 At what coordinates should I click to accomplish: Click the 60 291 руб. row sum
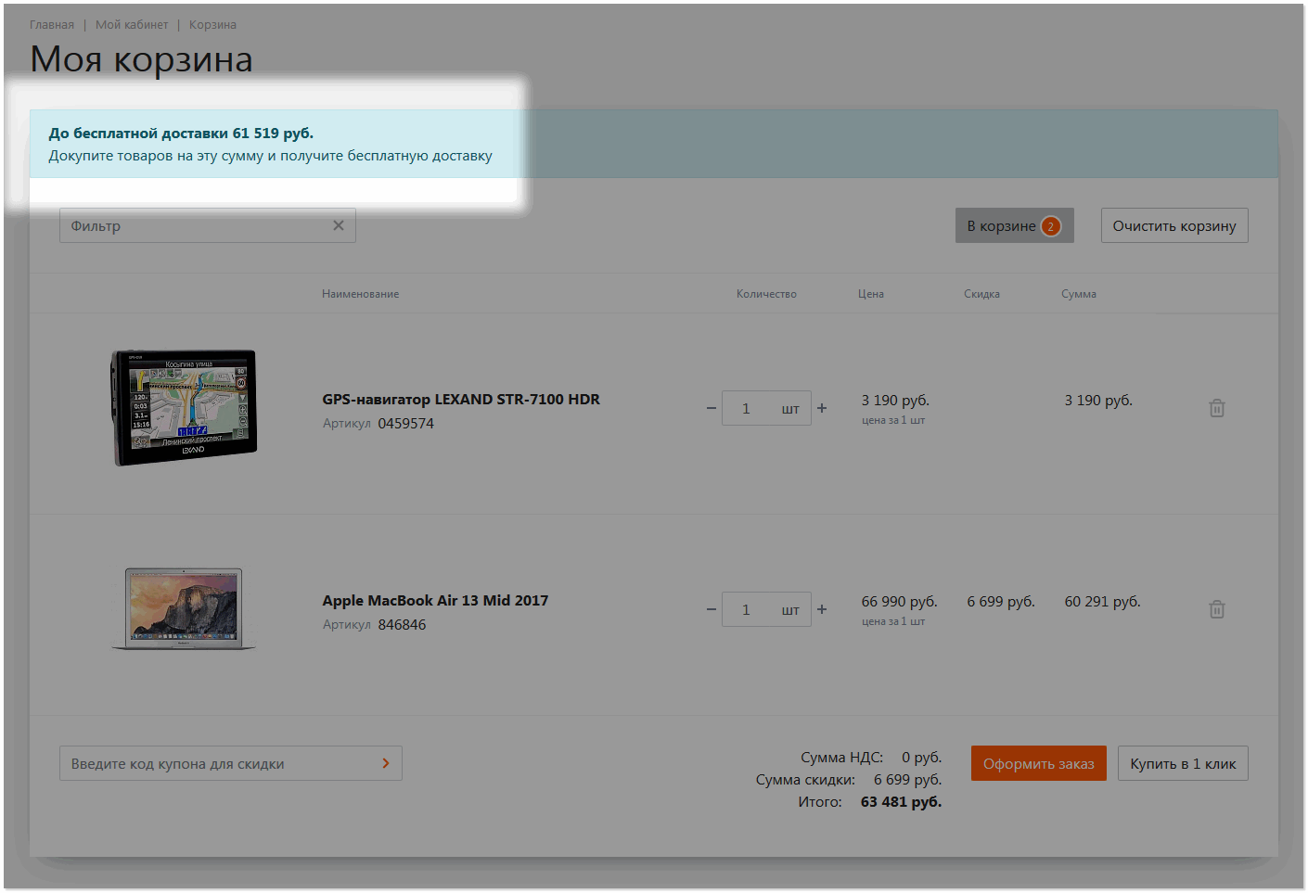[1103, 602]
